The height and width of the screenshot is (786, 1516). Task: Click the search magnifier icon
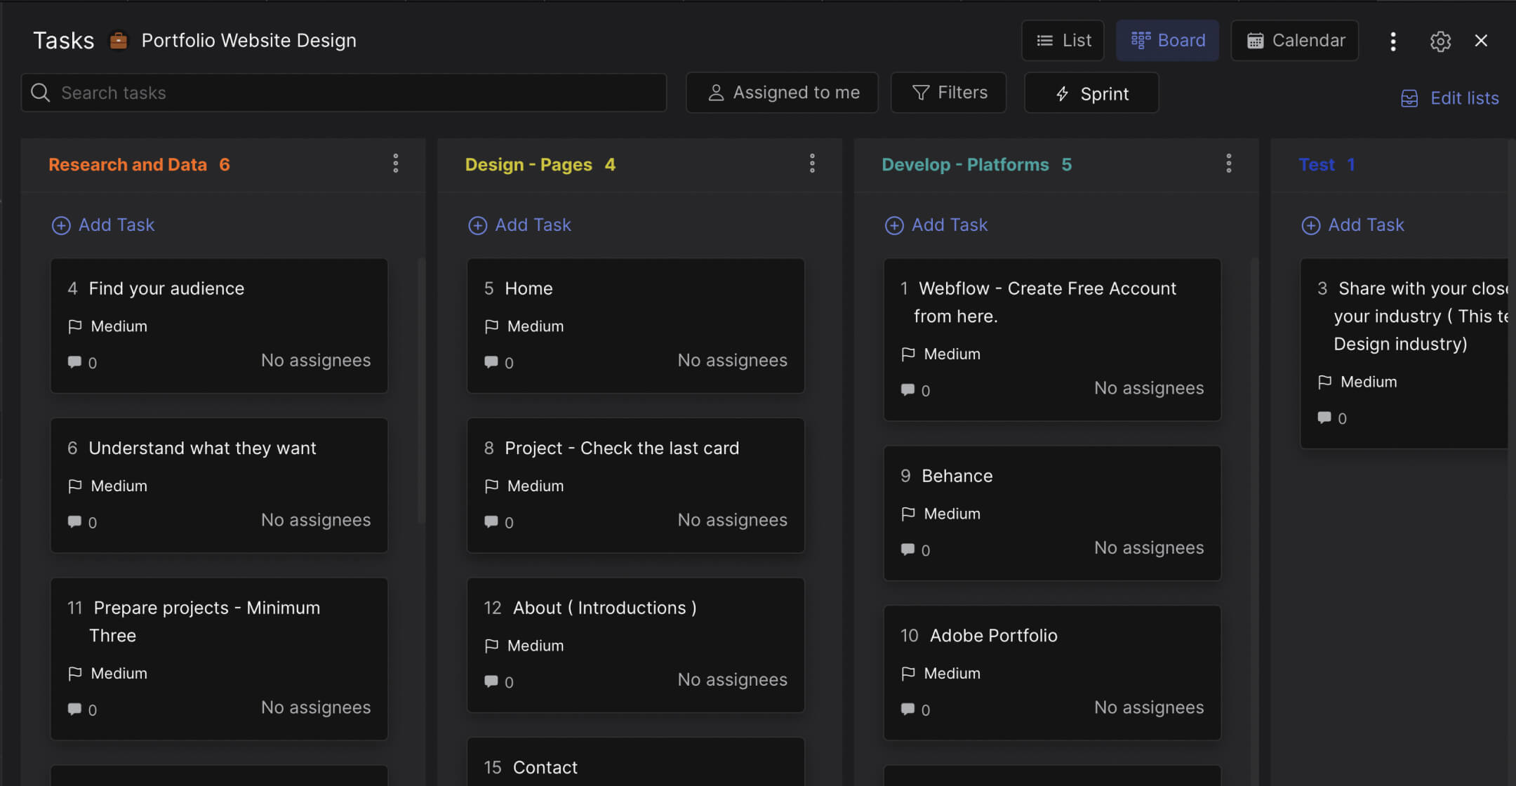(x=40, y=92)
